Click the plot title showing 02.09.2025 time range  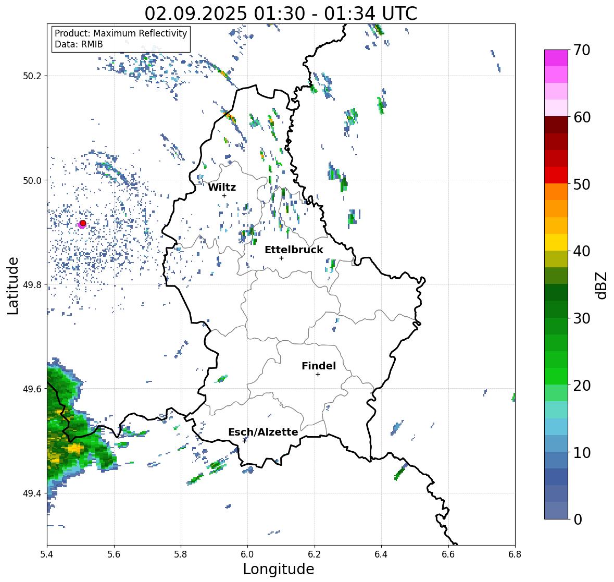tap(281, 14)
